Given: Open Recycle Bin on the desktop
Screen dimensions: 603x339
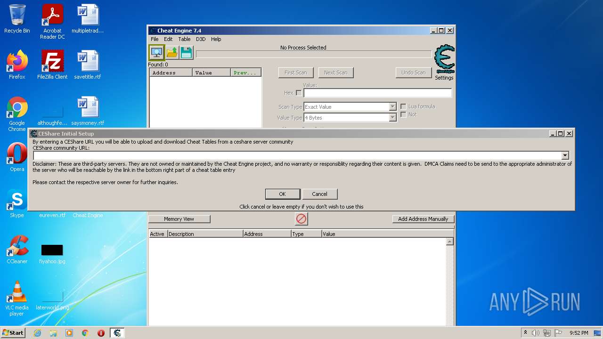Looking at the screenshot, I should click(x=17, y=19).
